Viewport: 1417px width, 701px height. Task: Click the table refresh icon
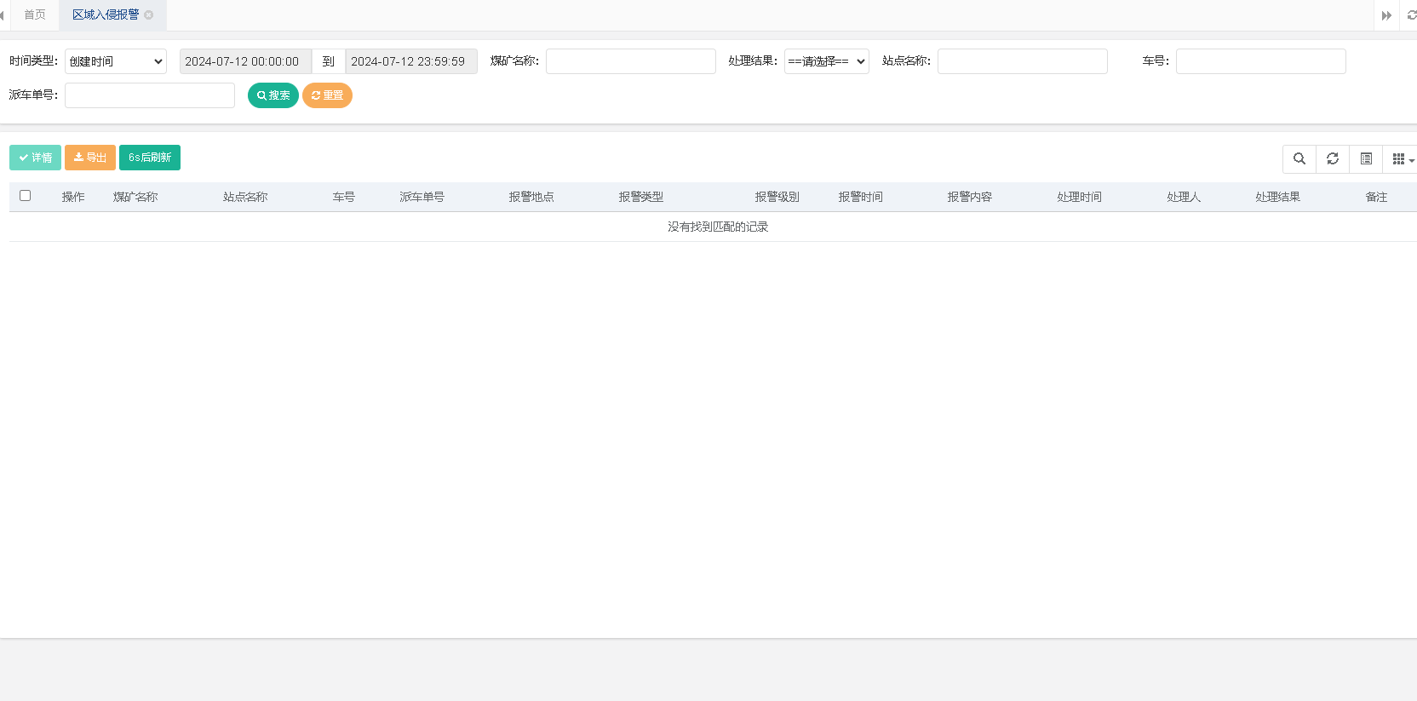click(x=1333, y=158)
